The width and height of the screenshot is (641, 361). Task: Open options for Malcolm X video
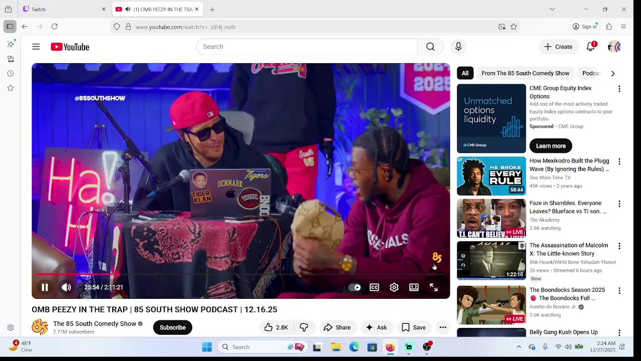coord(619,246)
